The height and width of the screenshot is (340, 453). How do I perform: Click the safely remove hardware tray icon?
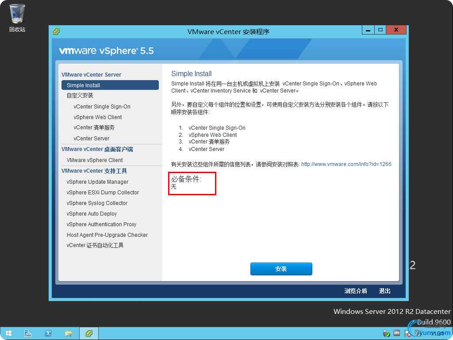pyautogui.click(x=387, y=334)
